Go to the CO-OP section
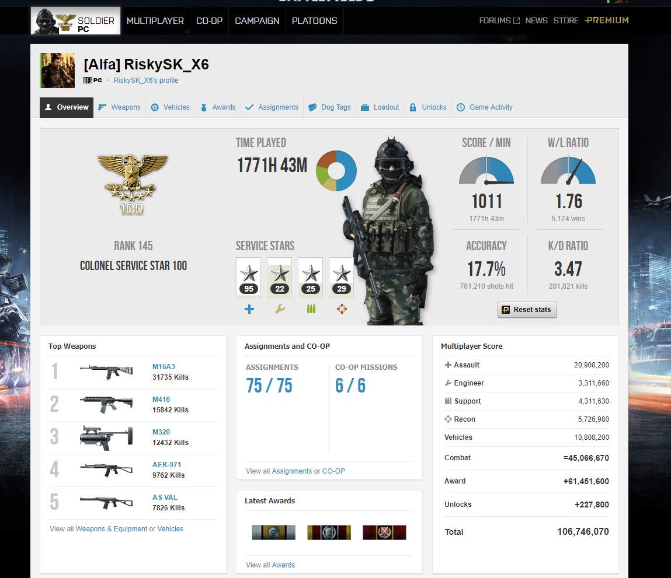The width and height of the screenshot is (671, 578). tap(209, 20)
